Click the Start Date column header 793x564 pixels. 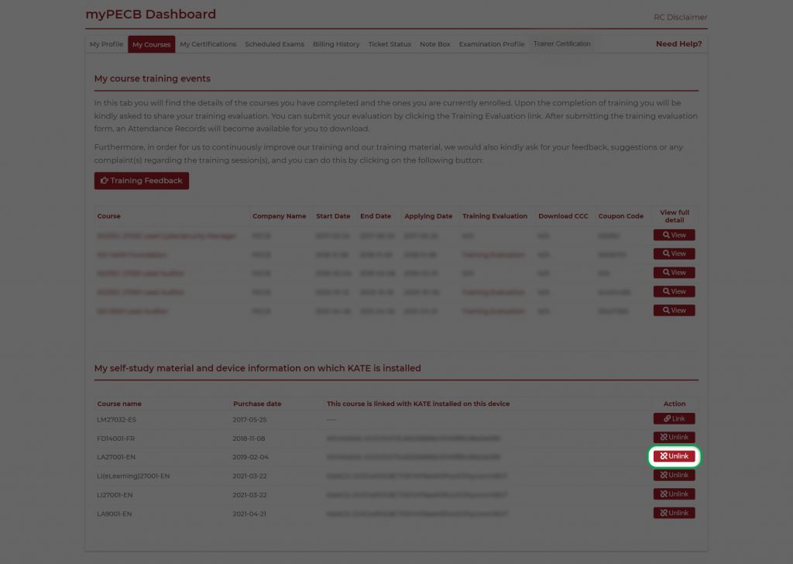(333, 216)
